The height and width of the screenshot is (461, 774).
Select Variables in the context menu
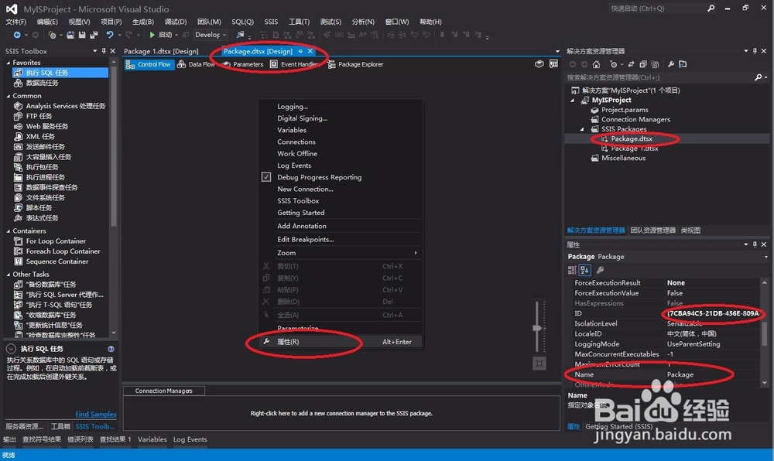tap(292, 130)
